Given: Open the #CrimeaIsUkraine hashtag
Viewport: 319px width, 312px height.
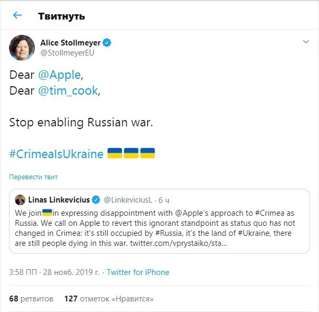Looking at the screenshot, I should point(56,154).
